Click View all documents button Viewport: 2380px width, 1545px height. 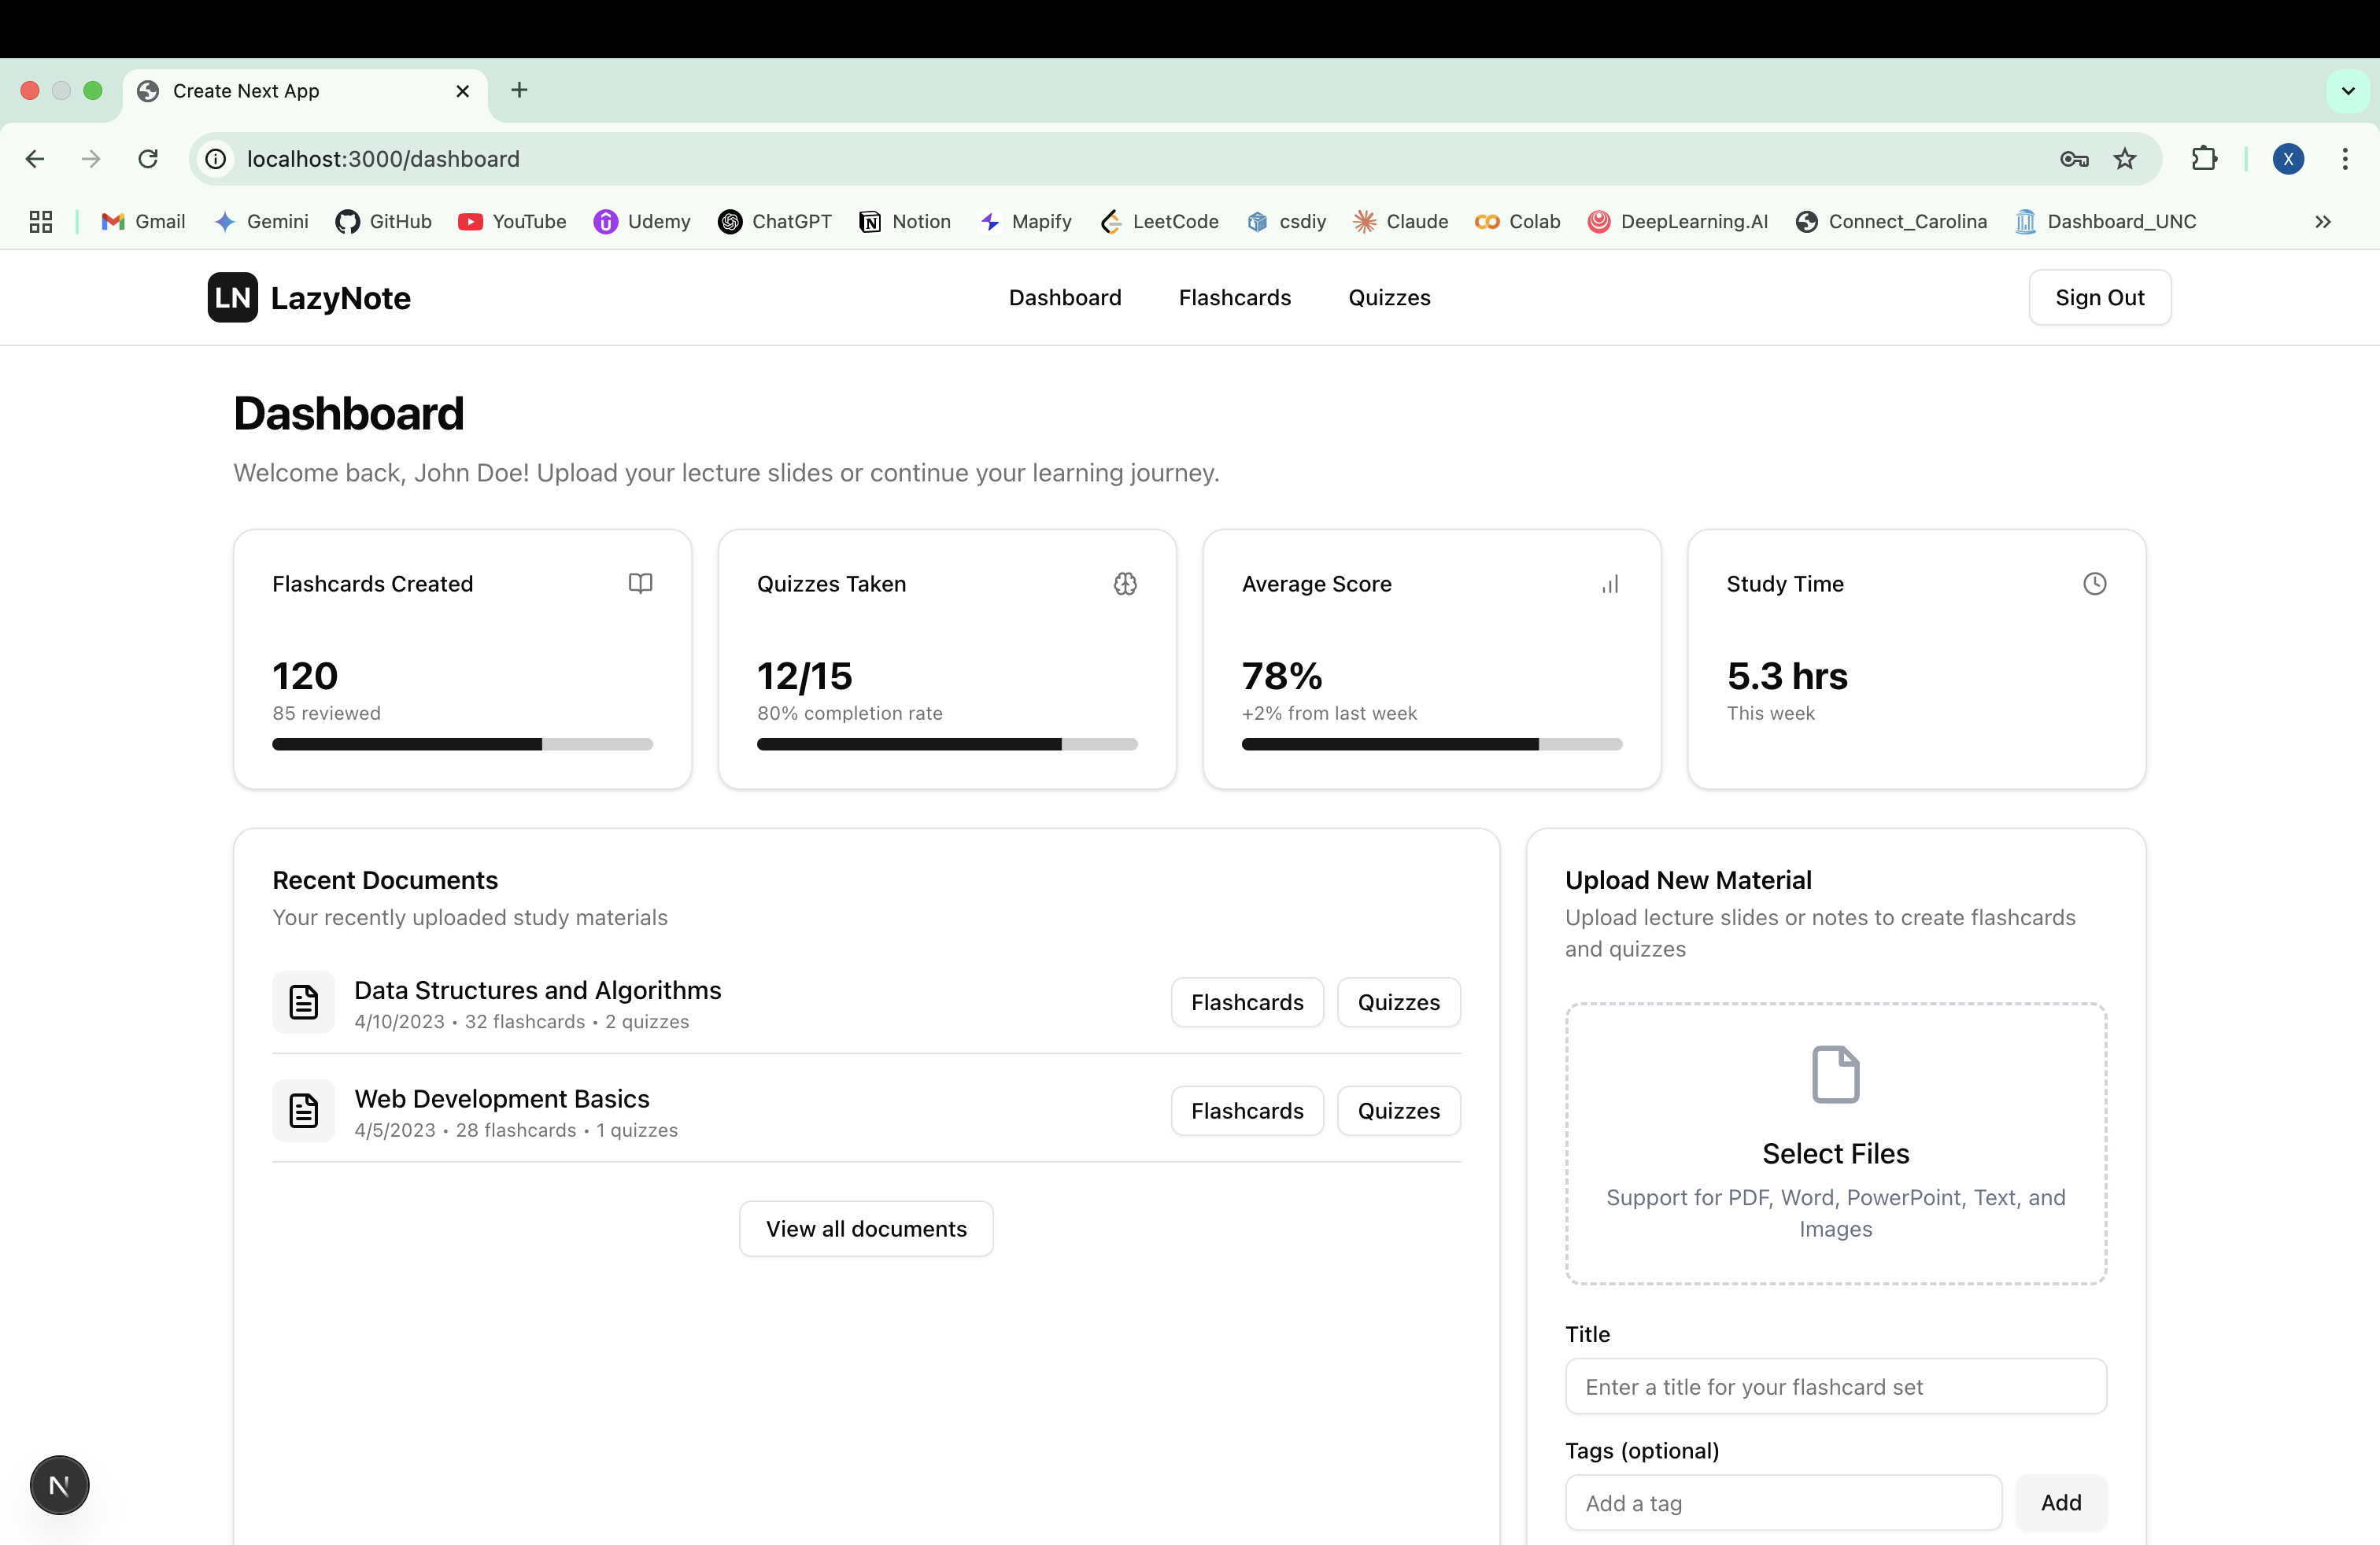pyautogui.click(x=866, y=1228)
